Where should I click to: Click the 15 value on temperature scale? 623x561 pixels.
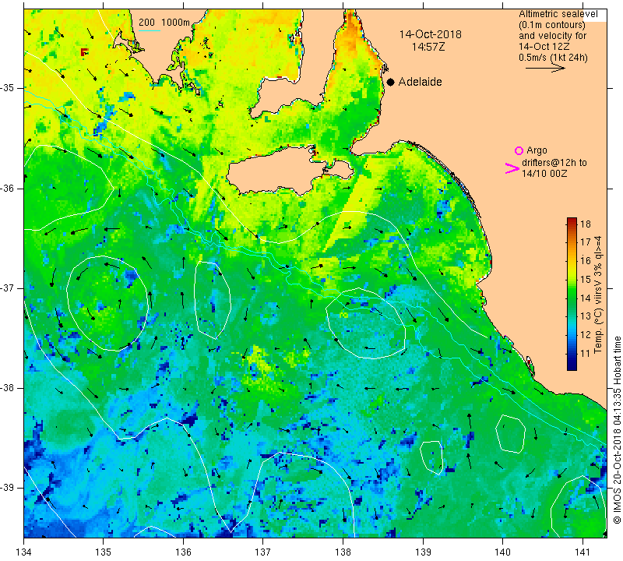(586, 279)
